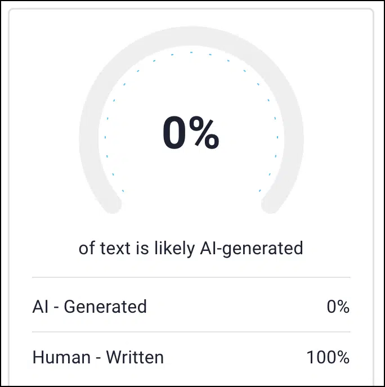Click the divider between AI and Human rows
This screenshot has height=387, width=385.
coord(191,332)
